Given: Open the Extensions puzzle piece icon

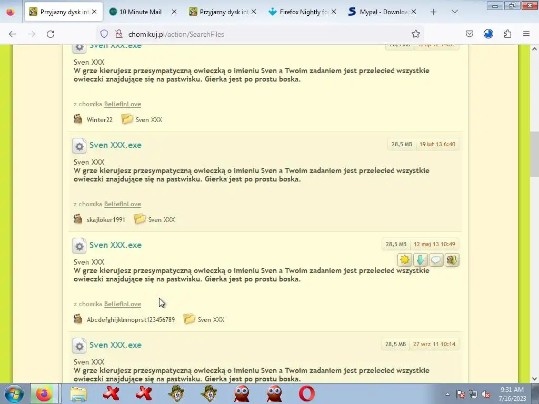Looking at the screenshot, I should tap(507, 34).
